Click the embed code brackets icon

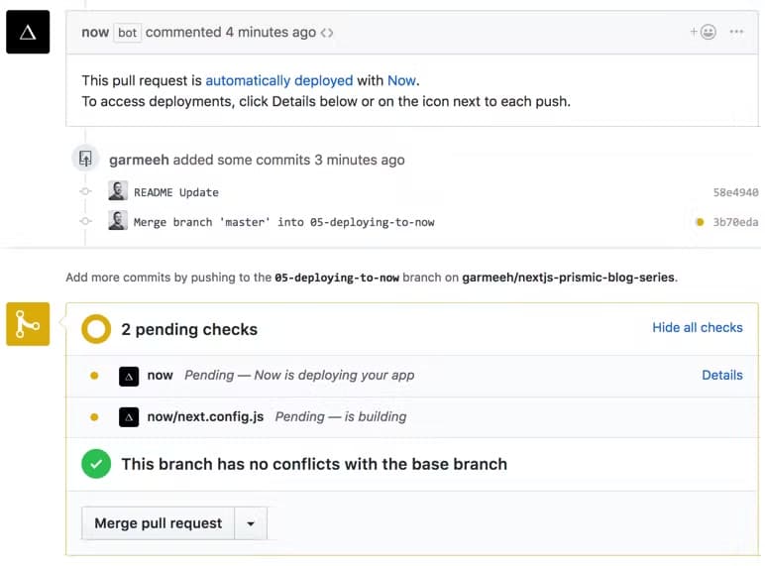coord(327,33)
